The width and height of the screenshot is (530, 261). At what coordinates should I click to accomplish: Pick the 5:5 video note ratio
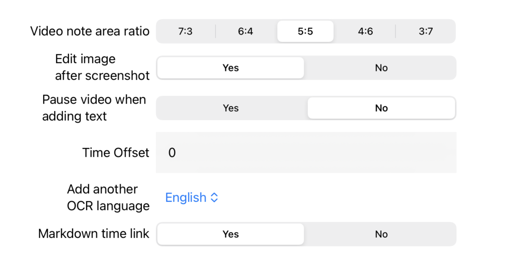click(x=305, y=31)
